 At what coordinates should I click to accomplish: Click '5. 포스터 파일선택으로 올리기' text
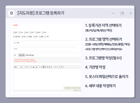click(x=107, y=77)
